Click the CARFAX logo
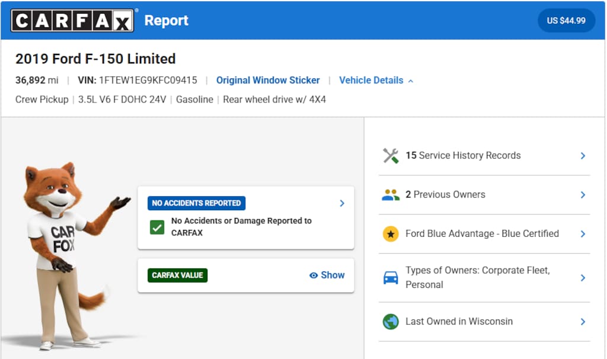Image resolution: width=607 pixels, height=359 pixels. (72, 20)
